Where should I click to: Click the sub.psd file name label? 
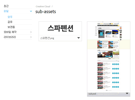tap(92, 94)
